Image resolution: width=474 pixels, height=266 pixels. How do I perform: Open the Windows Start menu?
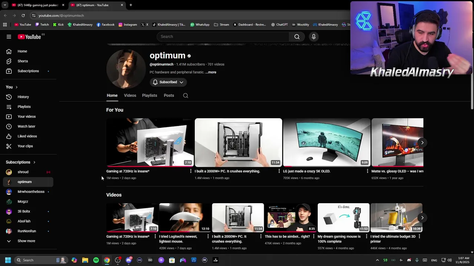coord(8,260)
